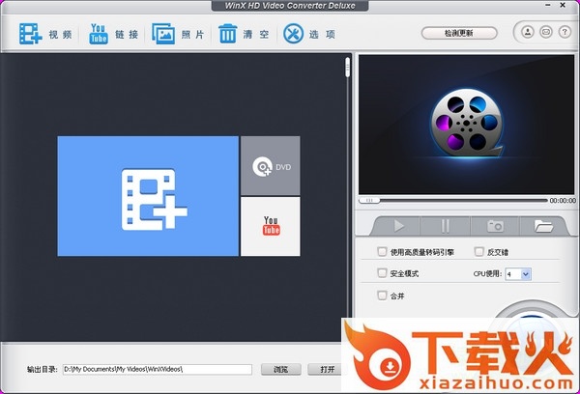The height and width of the screenshot is (394, 580).
Task: Play the preview video
Action: point(397,225)
